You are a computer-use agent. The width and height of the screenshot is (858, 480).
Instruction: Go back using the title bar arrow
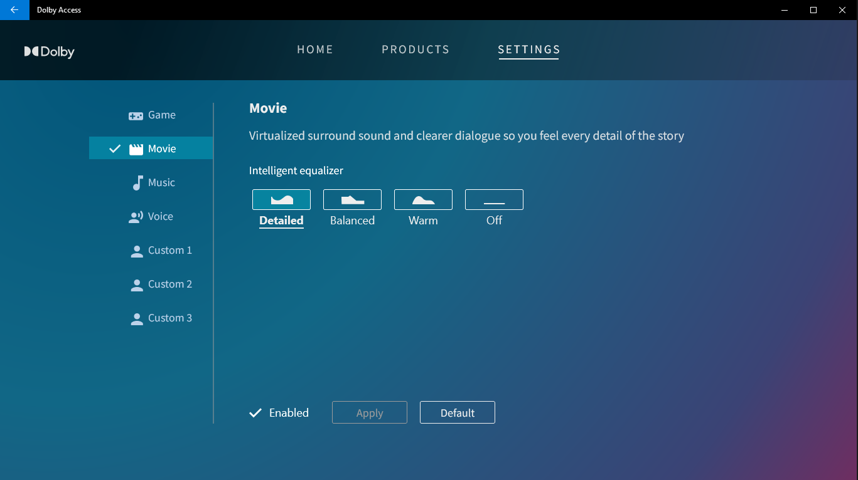click(x=14, y=10)
